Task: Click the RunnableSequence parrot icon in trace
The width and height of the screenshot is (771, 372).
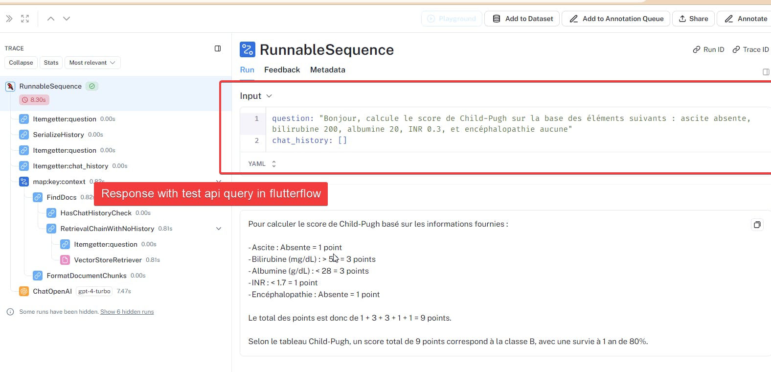Action: coord(10,87)
